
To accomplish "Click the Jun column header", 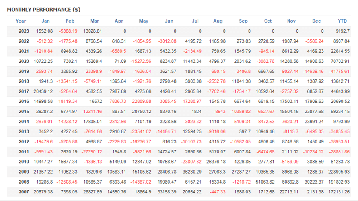I will pos(169,21).
